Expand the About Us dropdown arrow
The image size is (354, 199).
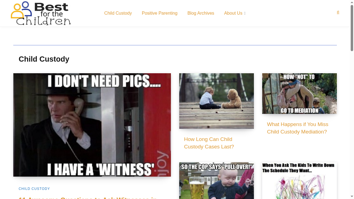[245, 14]
